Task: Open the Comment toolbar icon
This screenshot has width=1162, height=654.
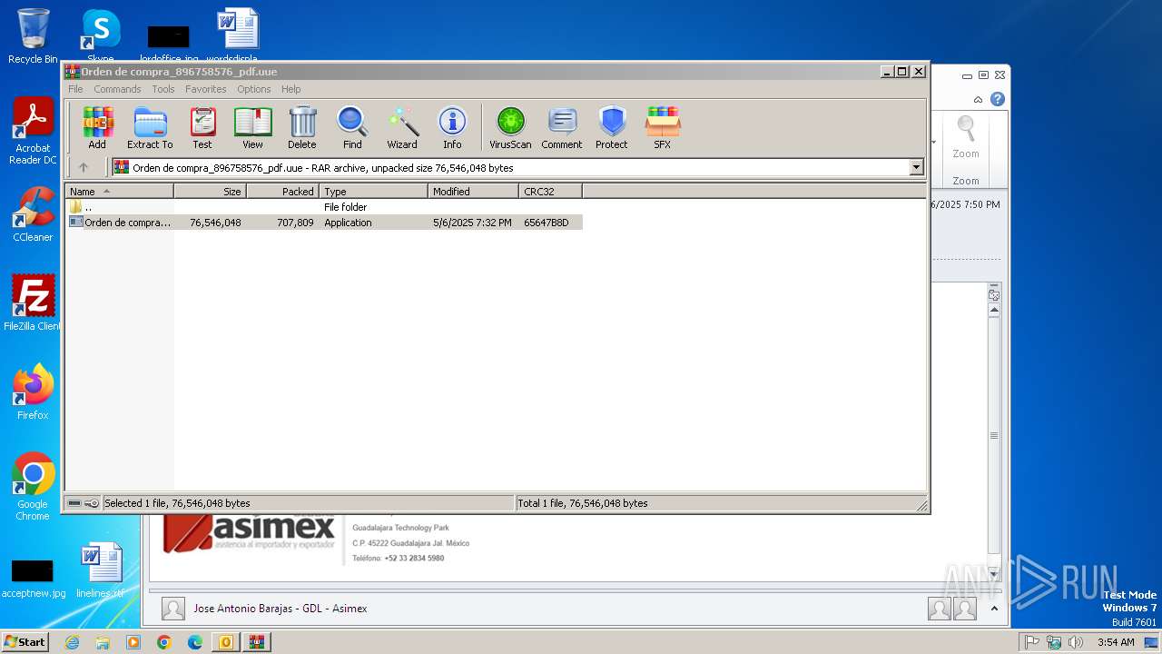Action: (x=562, y=127)
